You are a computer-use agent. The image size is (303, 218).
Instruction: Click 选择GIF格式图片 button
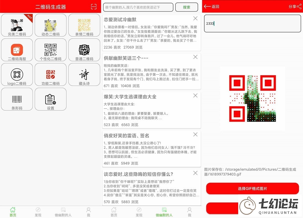coord(252,189)
